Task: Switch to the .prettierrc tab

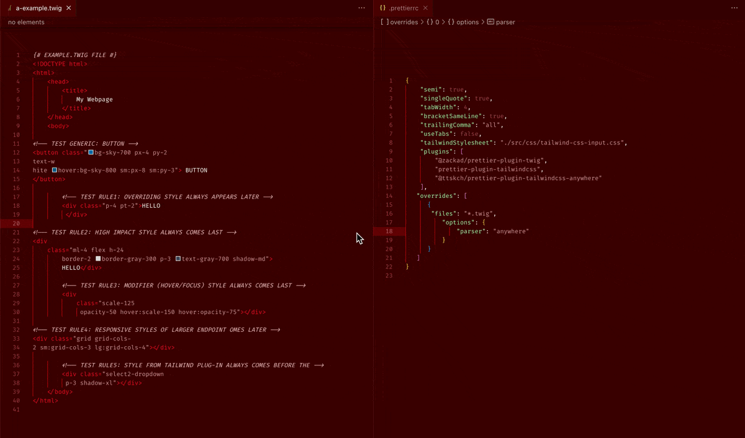Action: click(404, 8)
